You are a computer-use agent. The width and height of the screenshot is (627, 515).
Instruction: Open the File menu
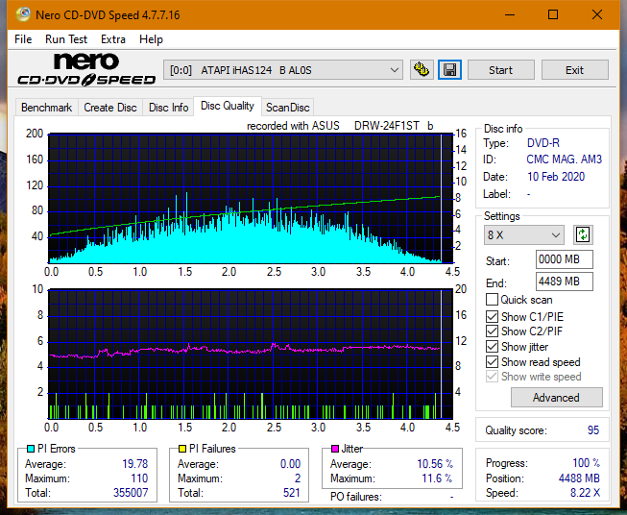(23, 39)
